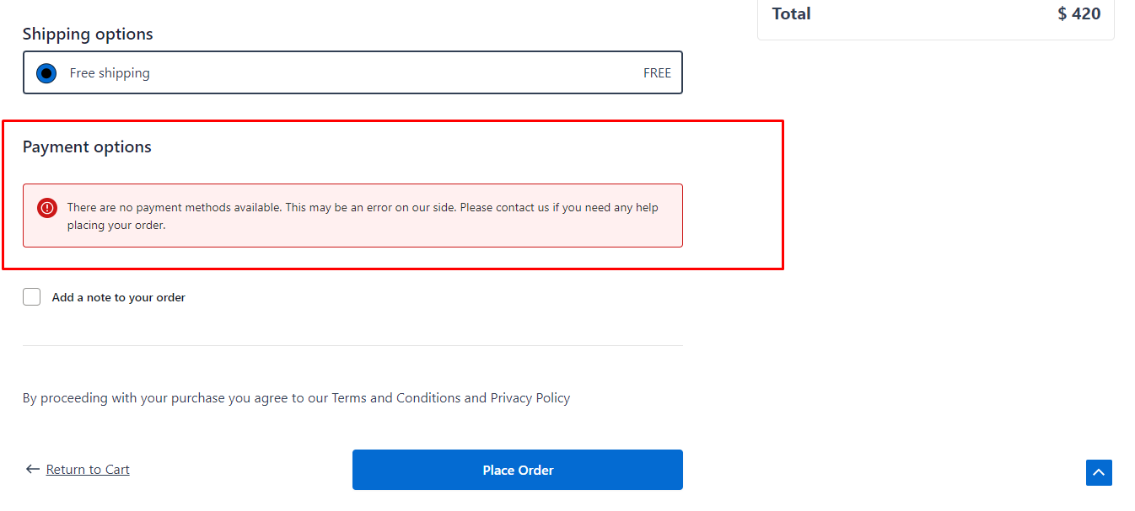The width and height of the screenshot is (1135, 511).
Task: Click the Add a note to your order label
Action: (x=119, y=297)
